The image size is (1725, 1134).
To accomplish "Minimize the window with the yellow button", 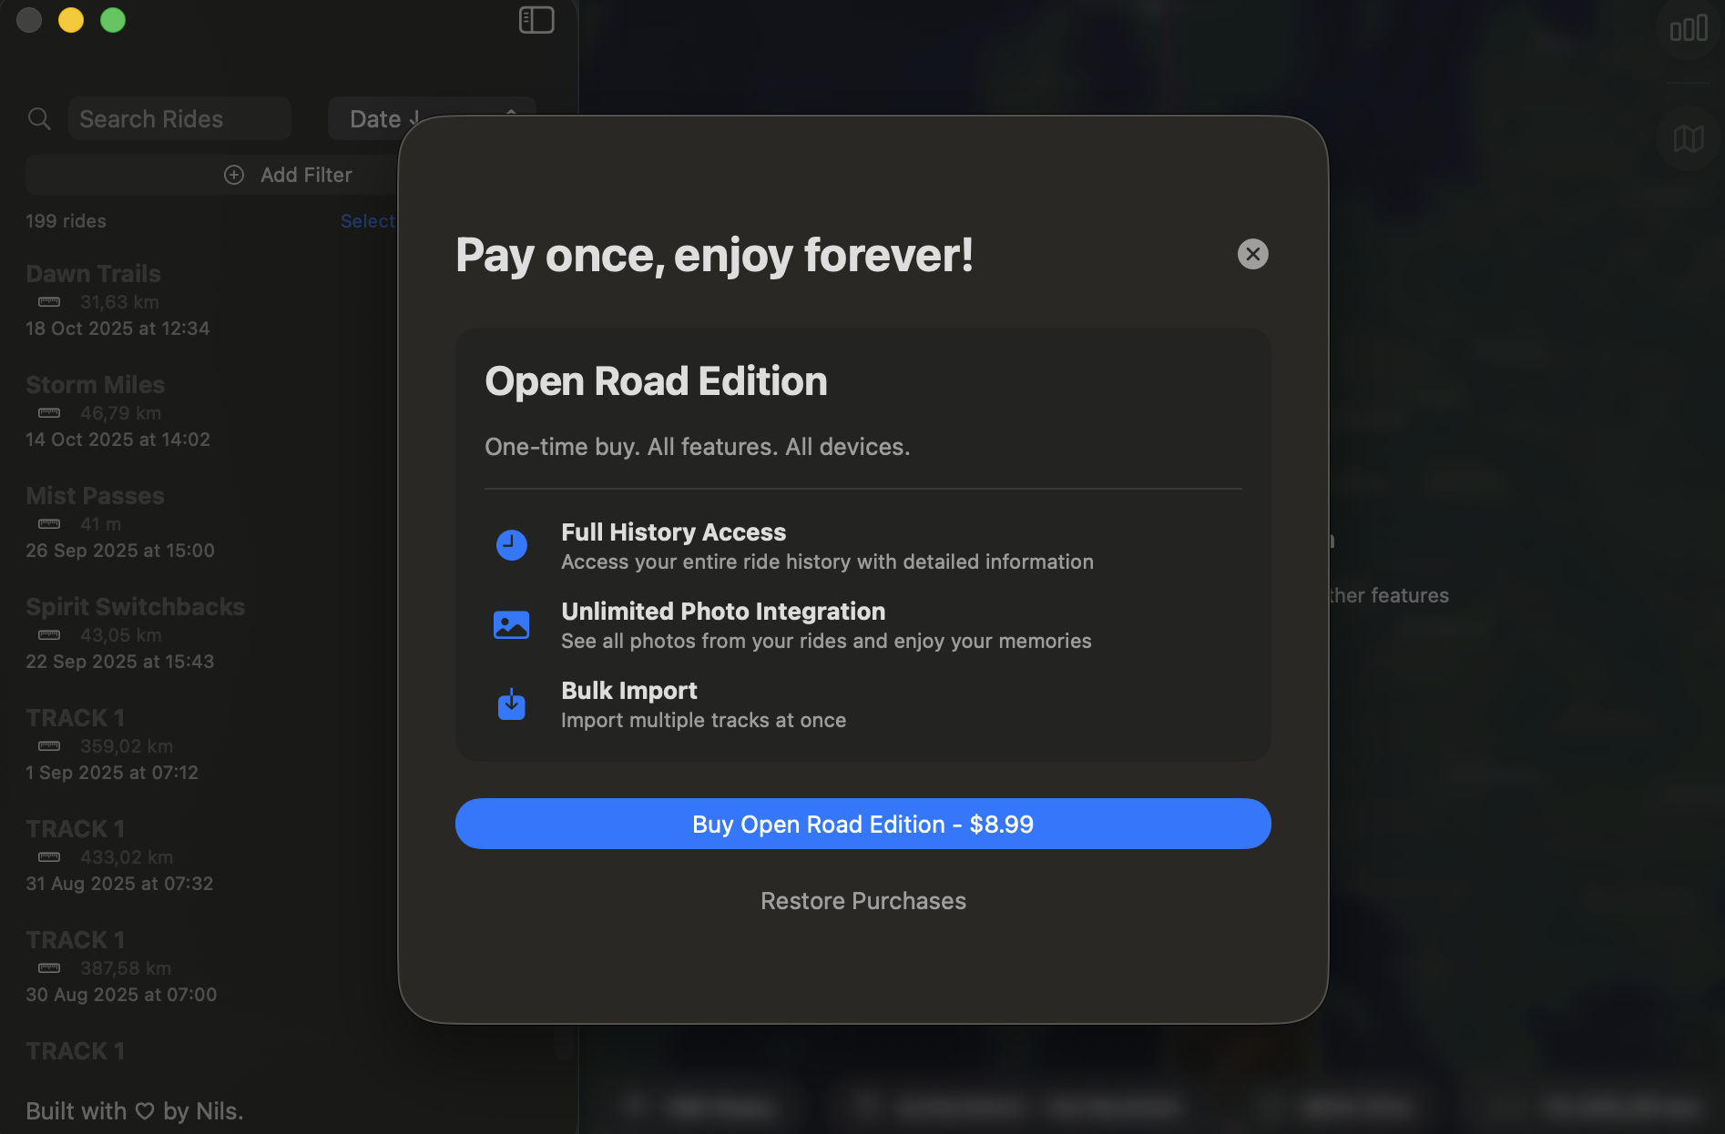I will click(71, 20).
